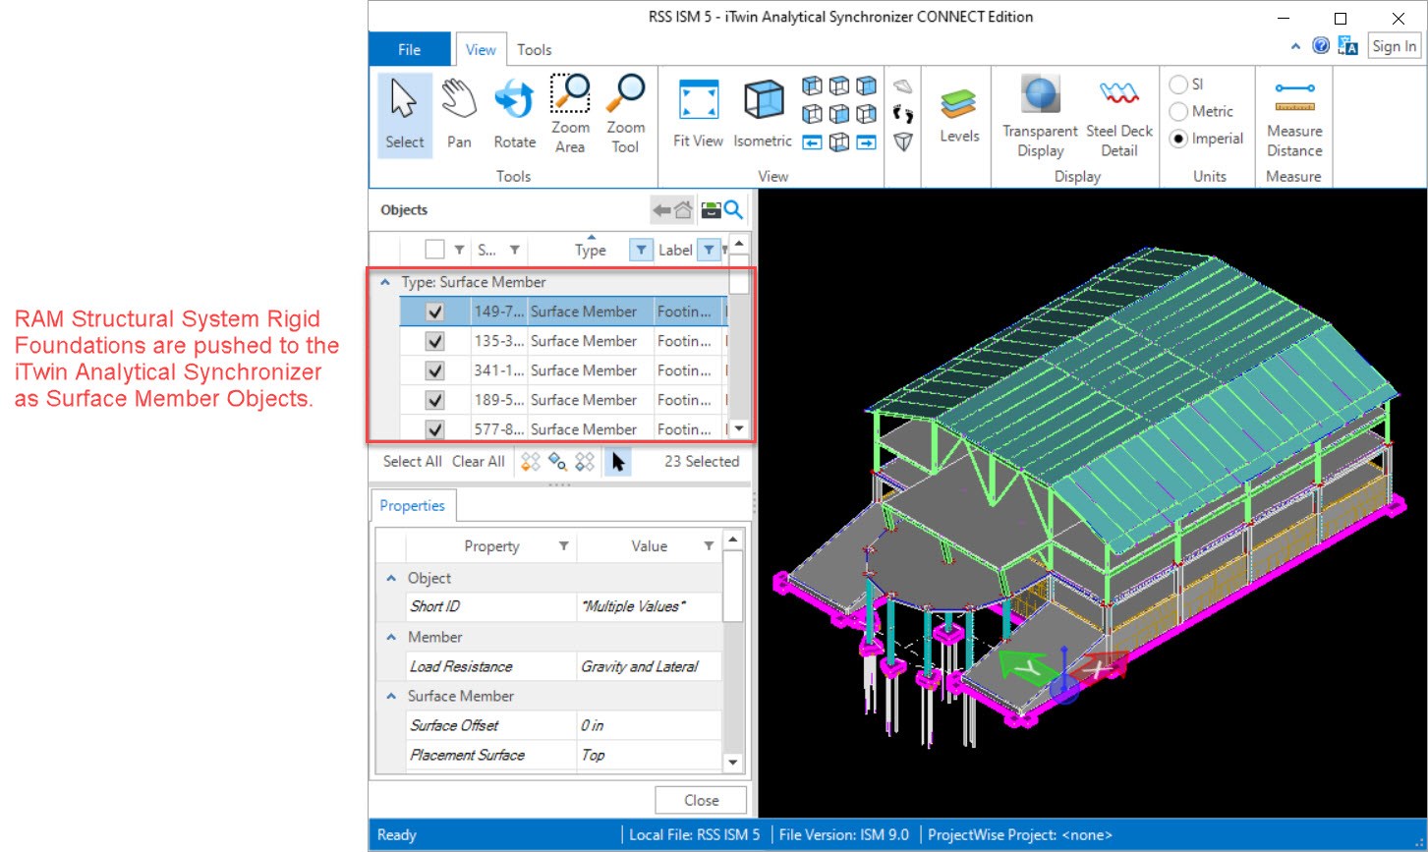The width and height of the screenshot is (1428, 852).
Task: Sort by the Type column header
Action: click(590, 251)
